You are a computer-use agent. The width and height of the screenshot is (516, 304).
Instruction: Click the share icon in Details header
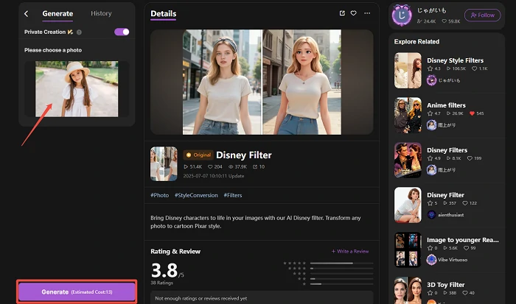(342, 13)
